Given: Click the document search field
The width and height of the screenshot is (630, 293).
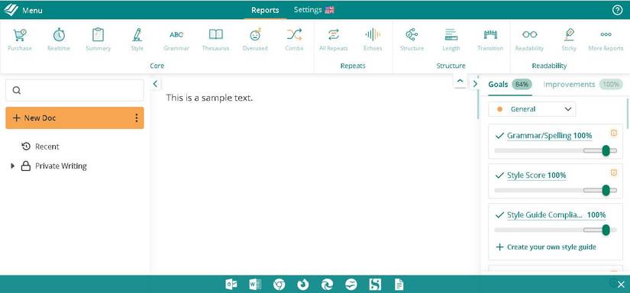Looking at the screenshot, I should coord(74,90).
